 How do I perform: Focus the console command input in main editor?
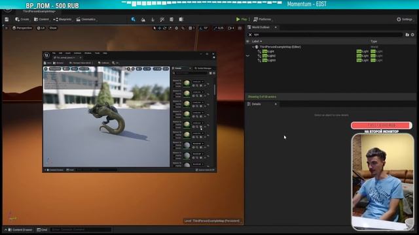tap(81, 230)
